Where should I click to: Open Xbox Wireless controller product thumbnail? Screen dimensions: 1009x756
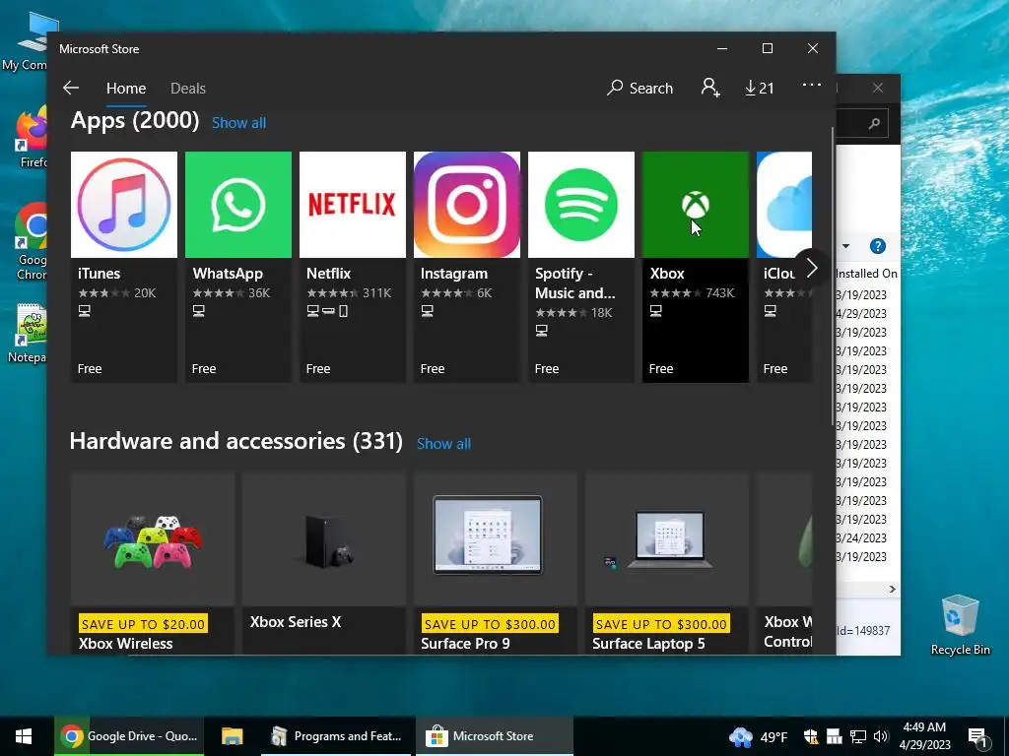(153, 539)
